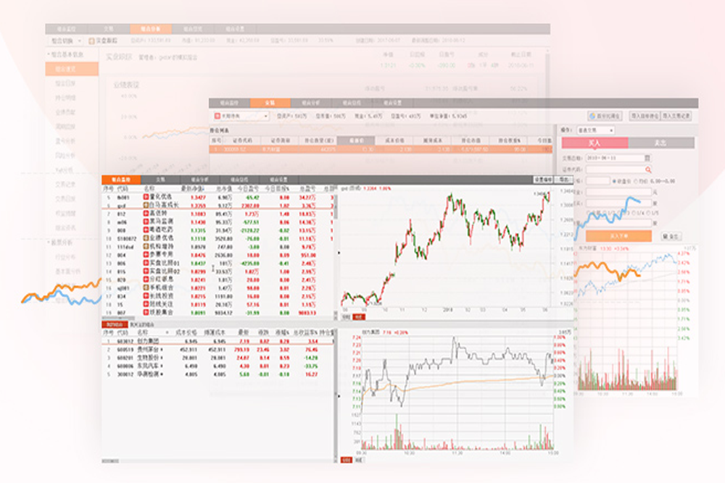This screenshot has width=725, height=483.
Task: Expand the 组合基本信息 section in the sidebar
Action: tap(71, 54)
